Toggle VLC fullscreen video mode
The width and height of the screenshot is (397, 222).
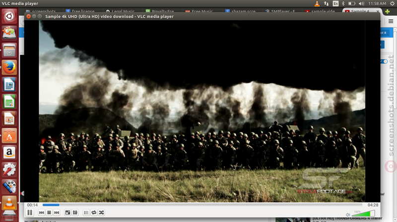67,213
